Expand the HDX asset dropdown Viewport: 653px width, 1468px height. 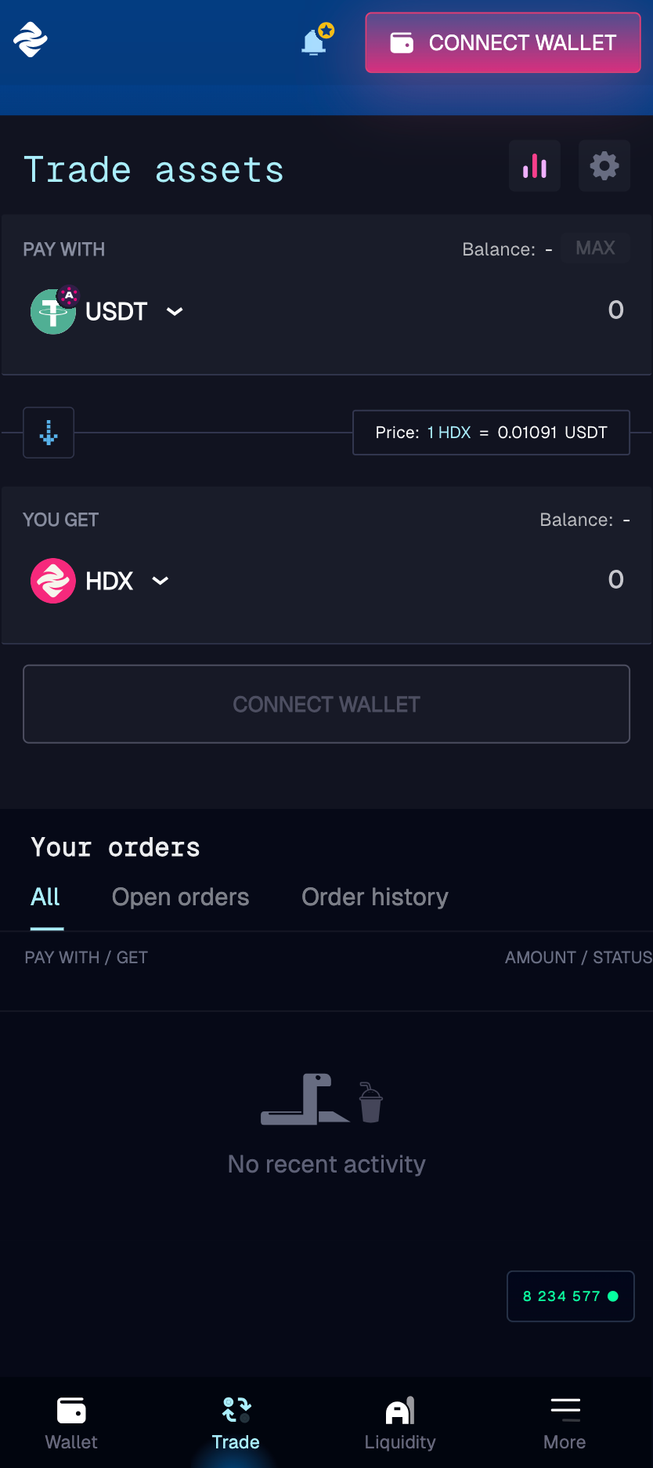tap(161, 581)
